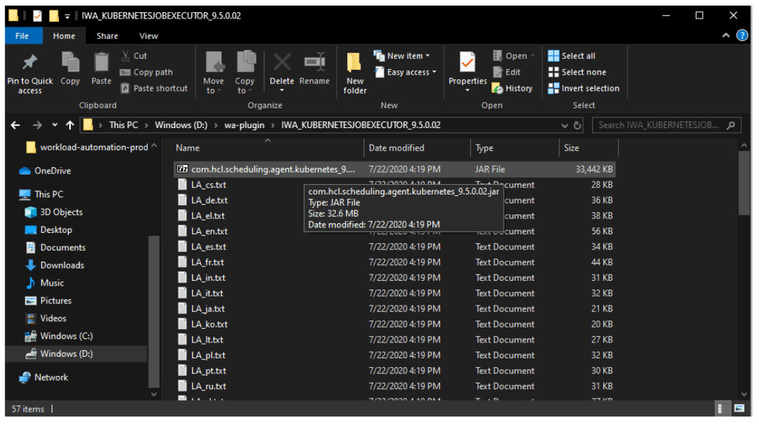The height and width of the screenshot is (426, 759).
Task: Switch to the View tab
Action: [x=148, y=36]
